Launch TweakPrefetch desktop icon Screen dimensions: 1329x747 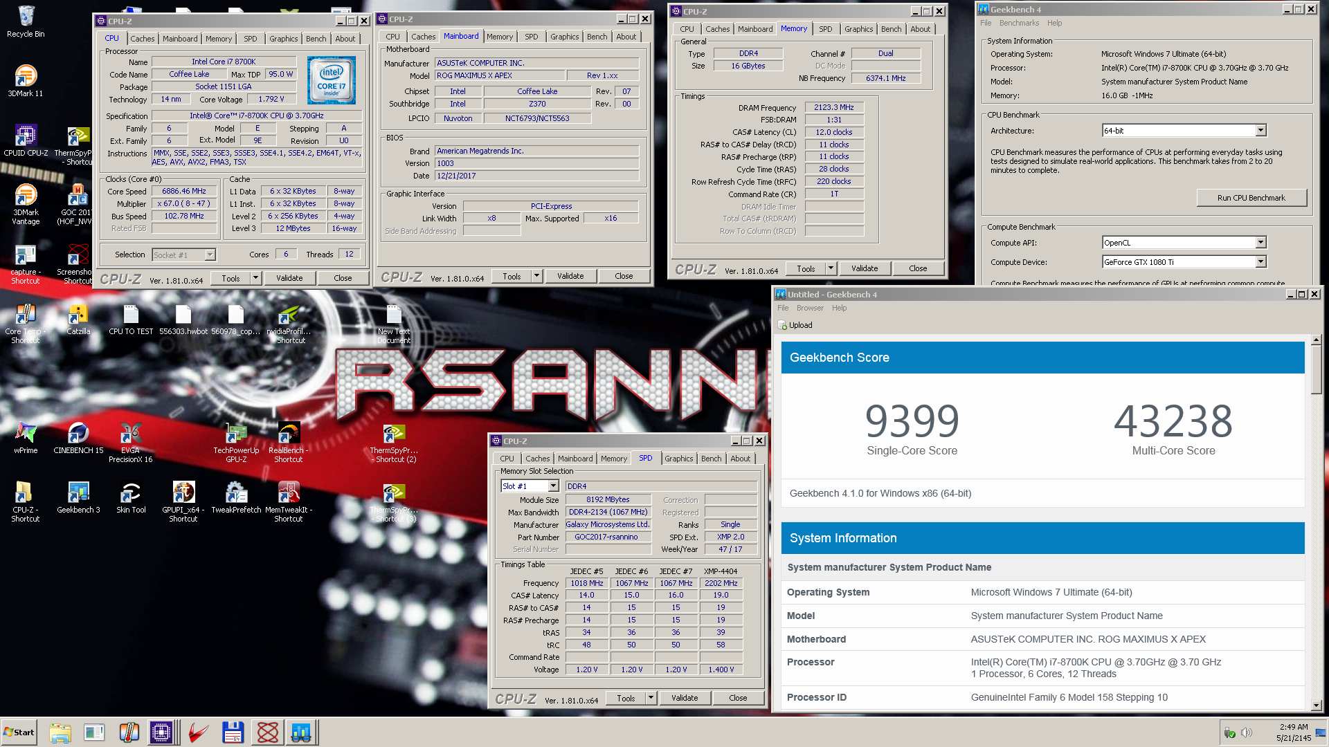[x=236, y=497]
